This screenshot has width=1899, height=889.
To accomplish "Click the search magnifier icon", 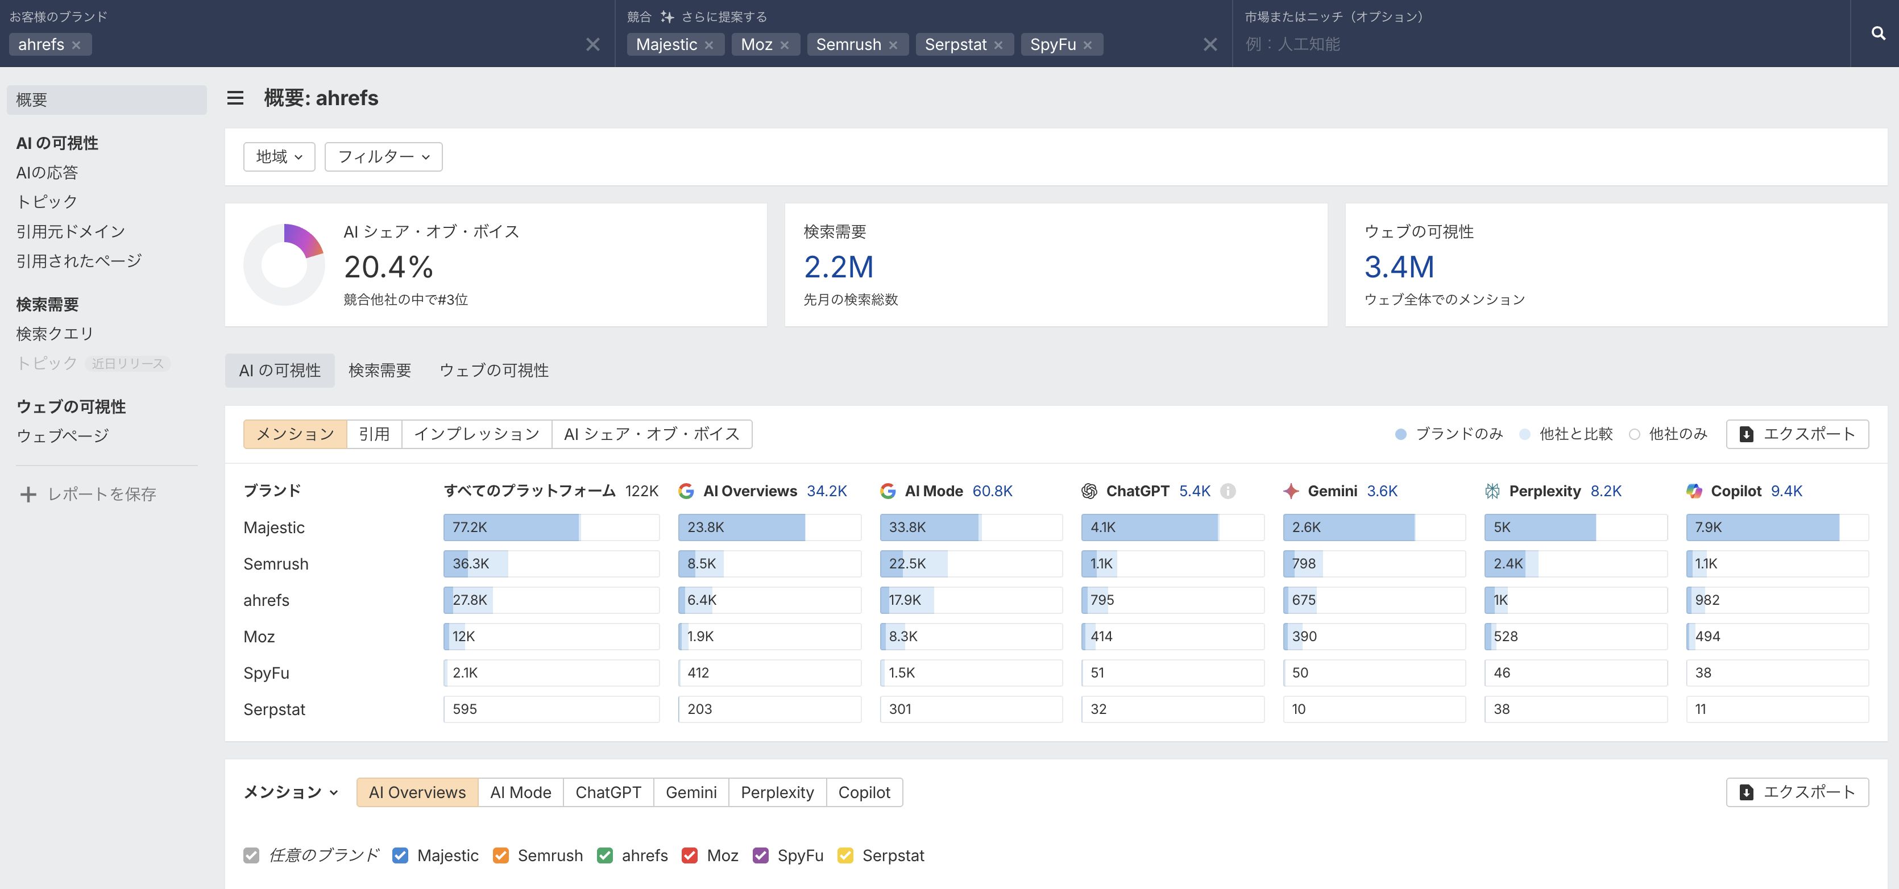I will pos(1877,33).
